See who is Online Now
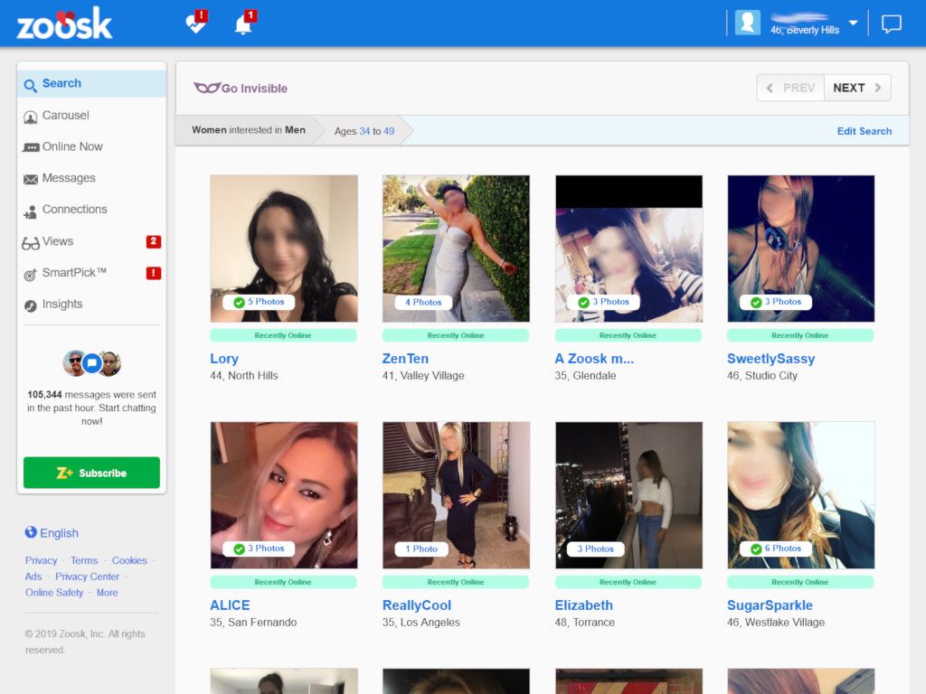The image size is (926, 694). 72,146
